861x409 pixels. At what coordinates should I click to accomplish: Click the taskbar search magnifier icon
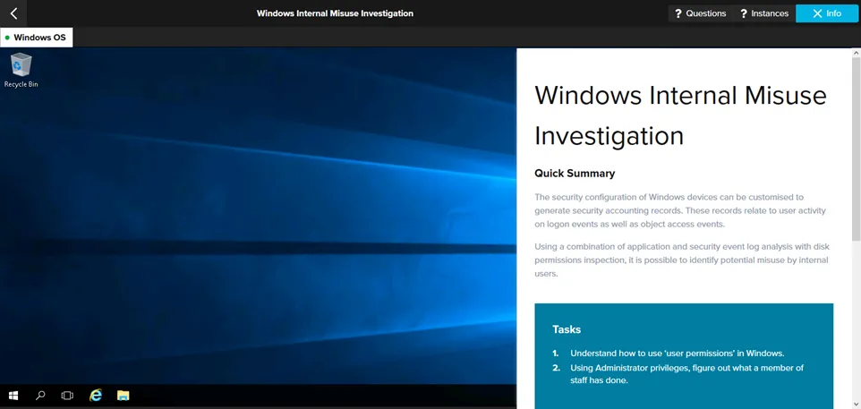[40, 395]
